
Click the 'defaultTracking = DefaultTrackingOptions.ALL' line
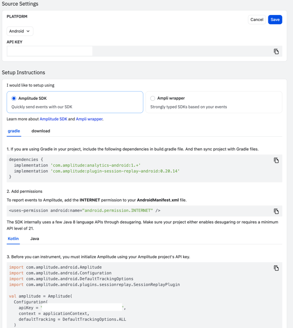(72, 319)
